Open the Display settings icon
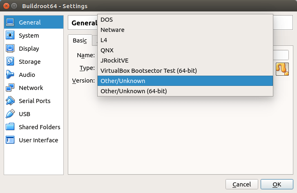The width and height of the screenshot is (297, 193). [x=10, y=49]
